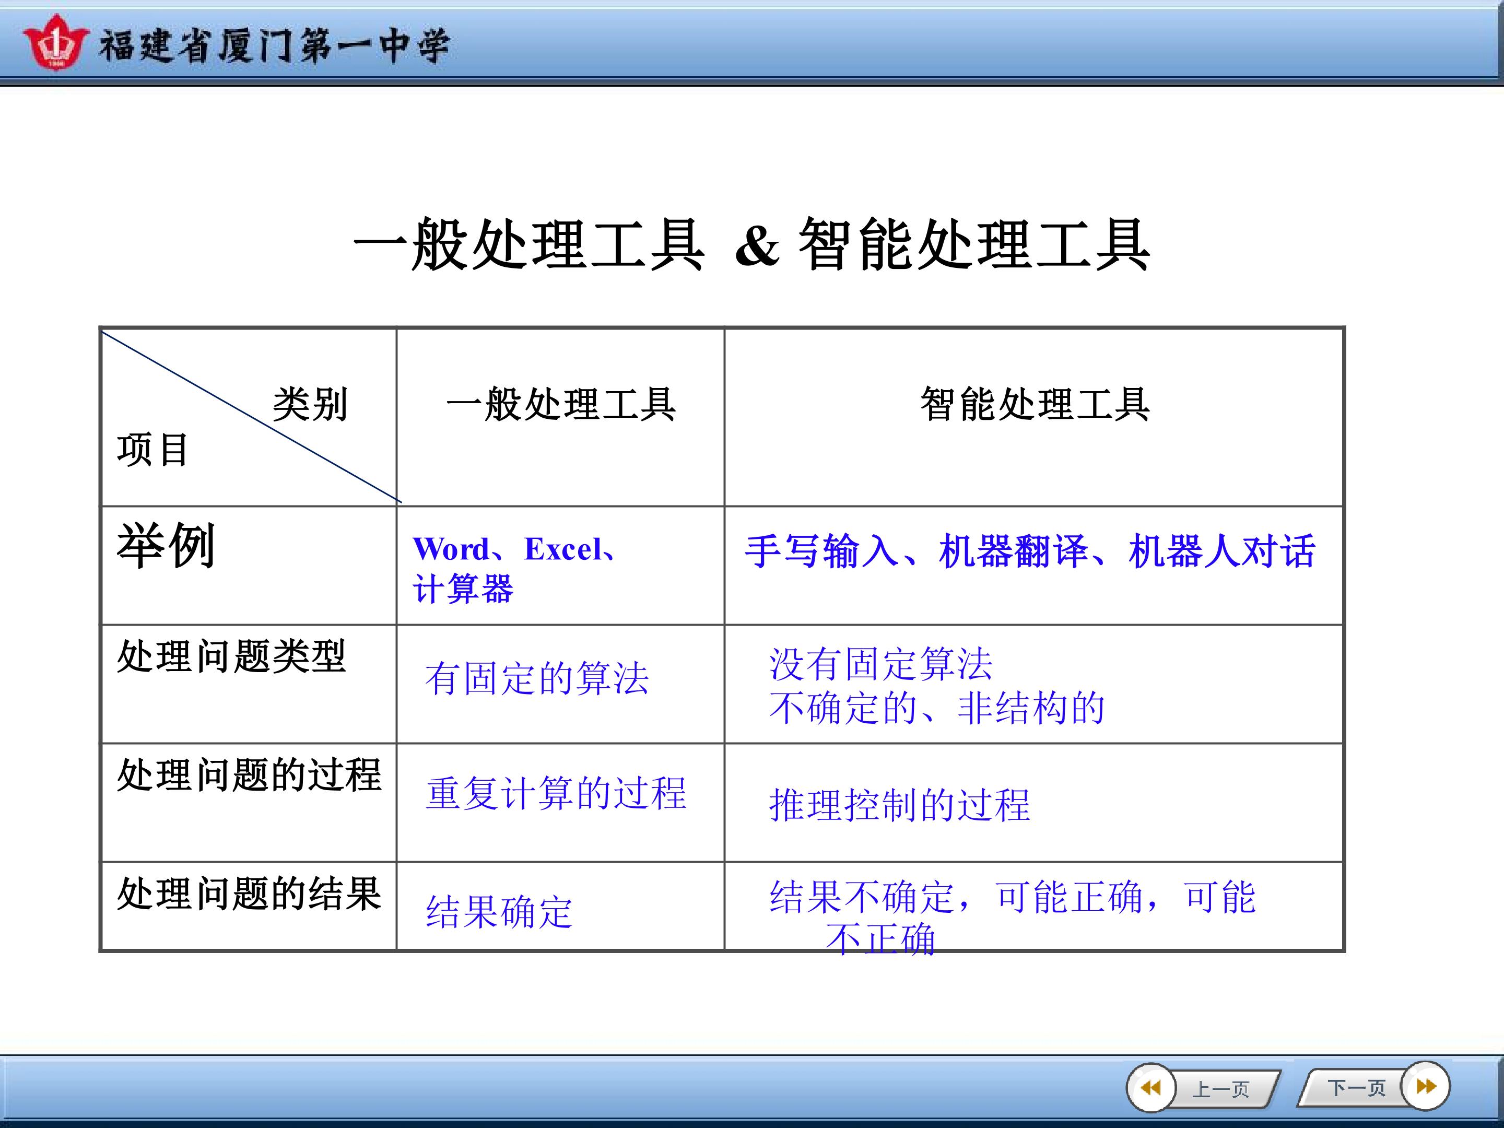Click the 不确定的、非结构的 text line
The image size is (1504, 1128).
(x=937, y=708)
